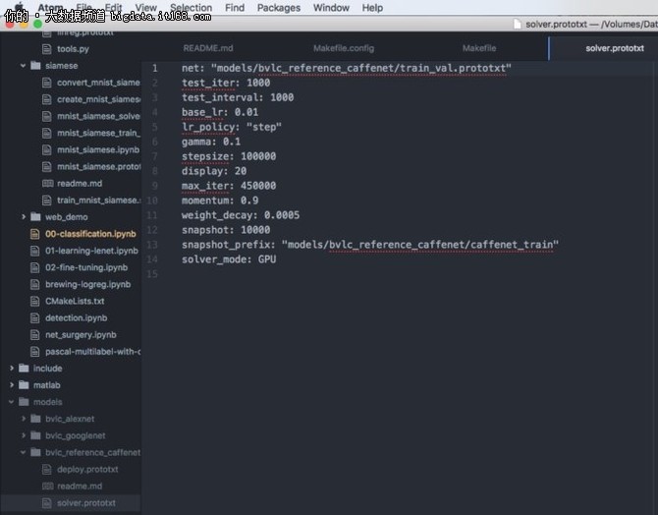Click the 01-learning-lenet.ipynb file icon

pyautogui.click(x=34, y=251)
